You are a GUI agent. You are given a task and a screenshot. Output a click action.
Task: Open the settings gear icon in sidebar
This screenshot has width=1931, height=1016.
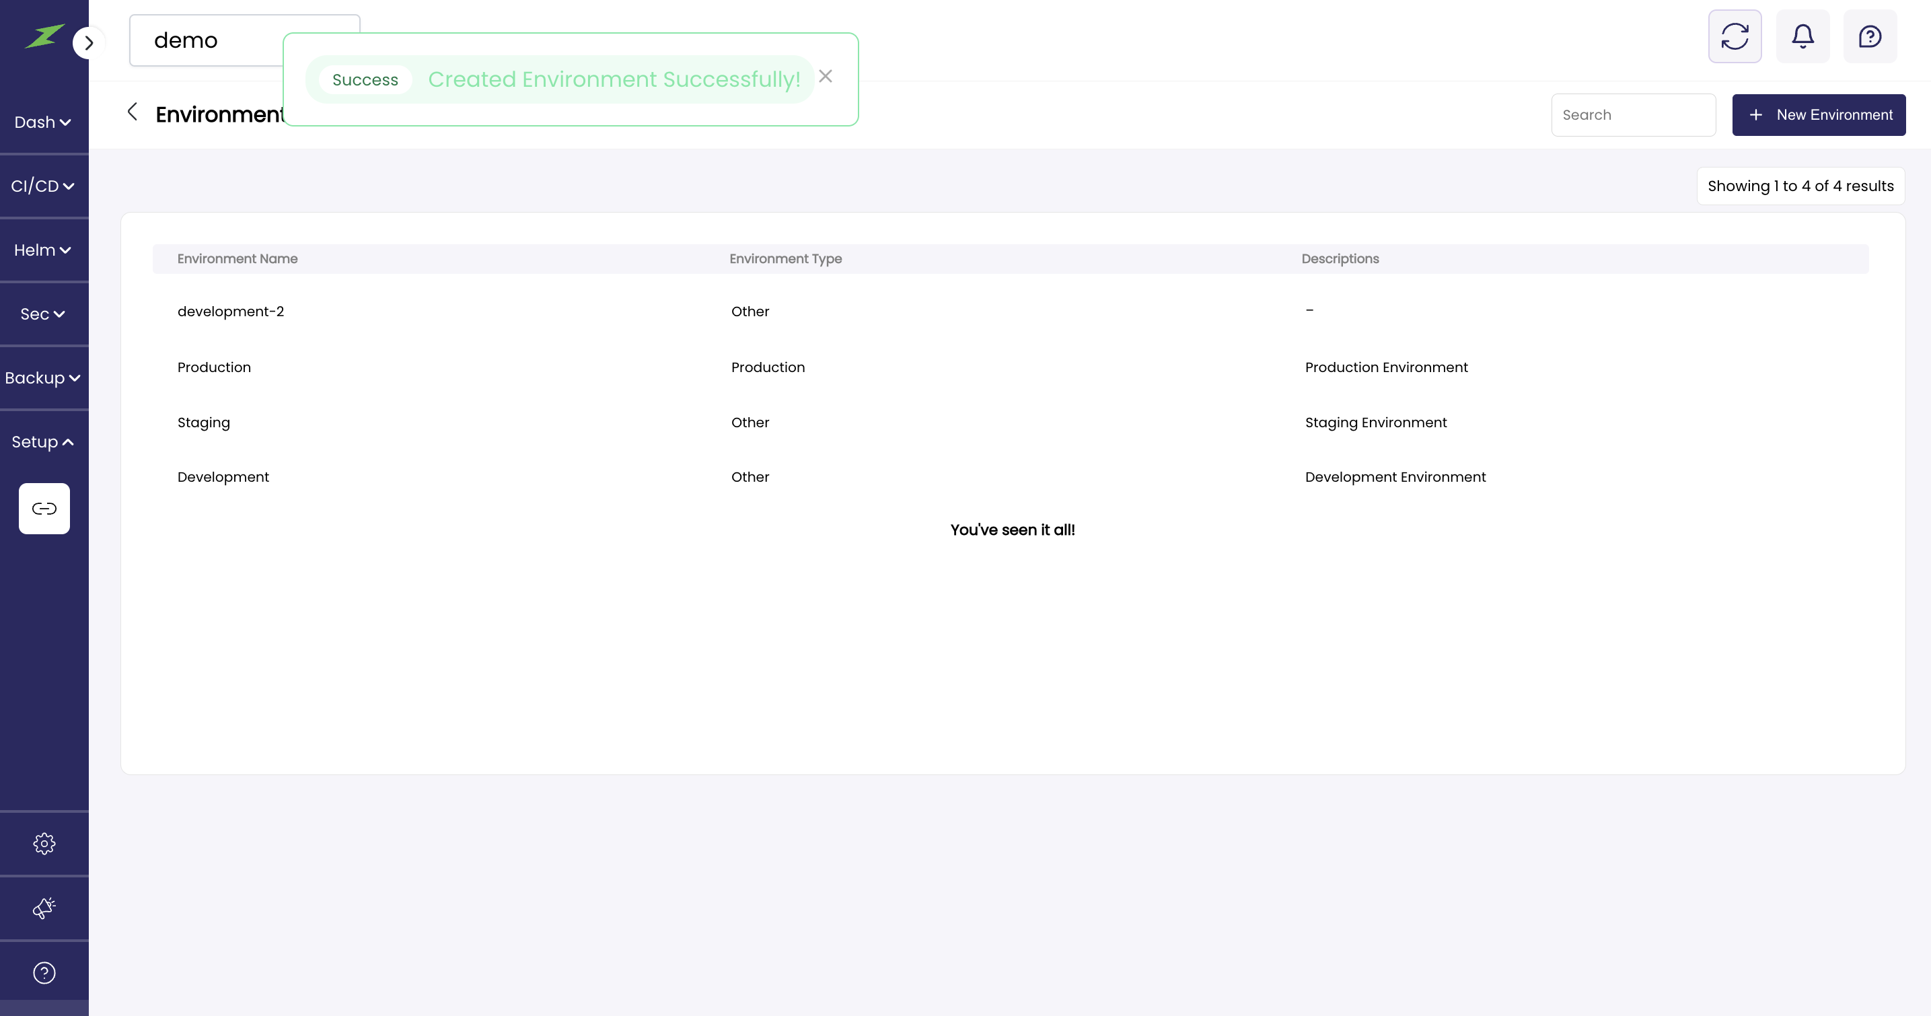coord(44,844)
